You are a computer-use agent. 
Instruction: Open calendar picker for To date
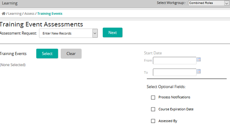tap(198, 71)
